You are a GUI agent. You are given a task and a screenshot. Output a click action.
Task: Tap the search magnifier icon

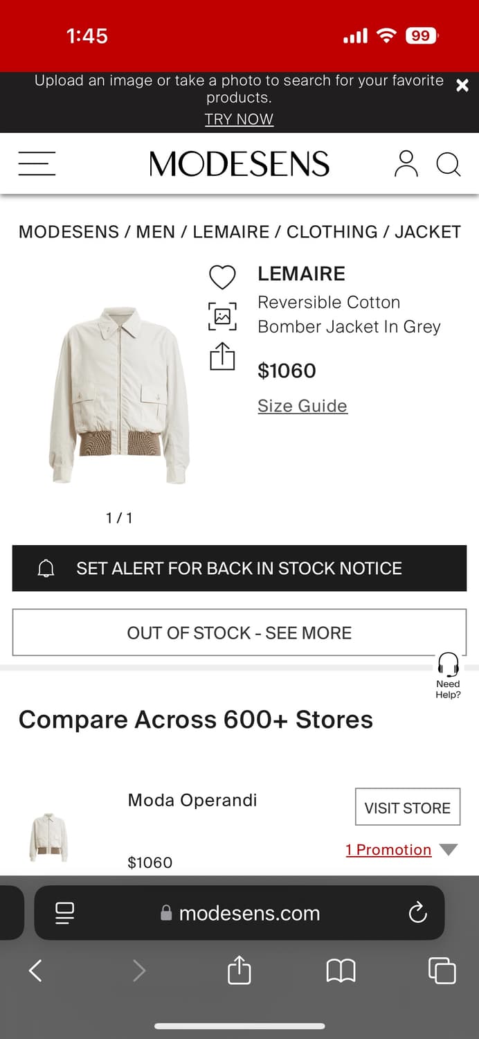point(449,165)
